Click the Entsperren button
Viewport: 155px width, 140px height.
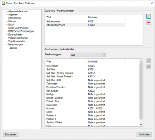[10, 135]
